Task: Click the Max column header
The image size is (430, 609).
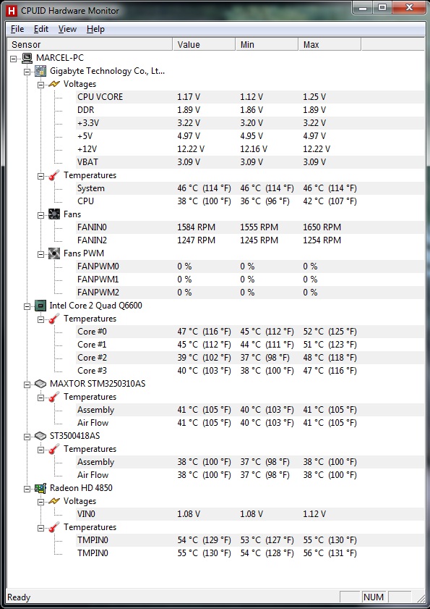Action: (330, 45)
